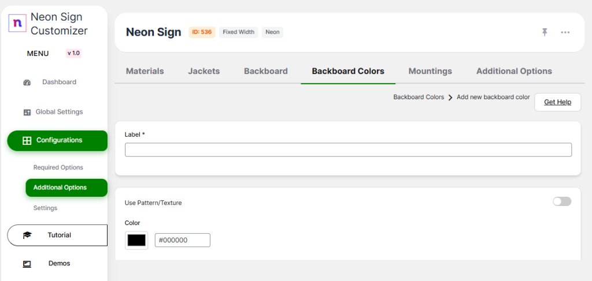Click the #000000 hex color input
The width and height of the screenshot is (592, 281).
tap(182, 240)
